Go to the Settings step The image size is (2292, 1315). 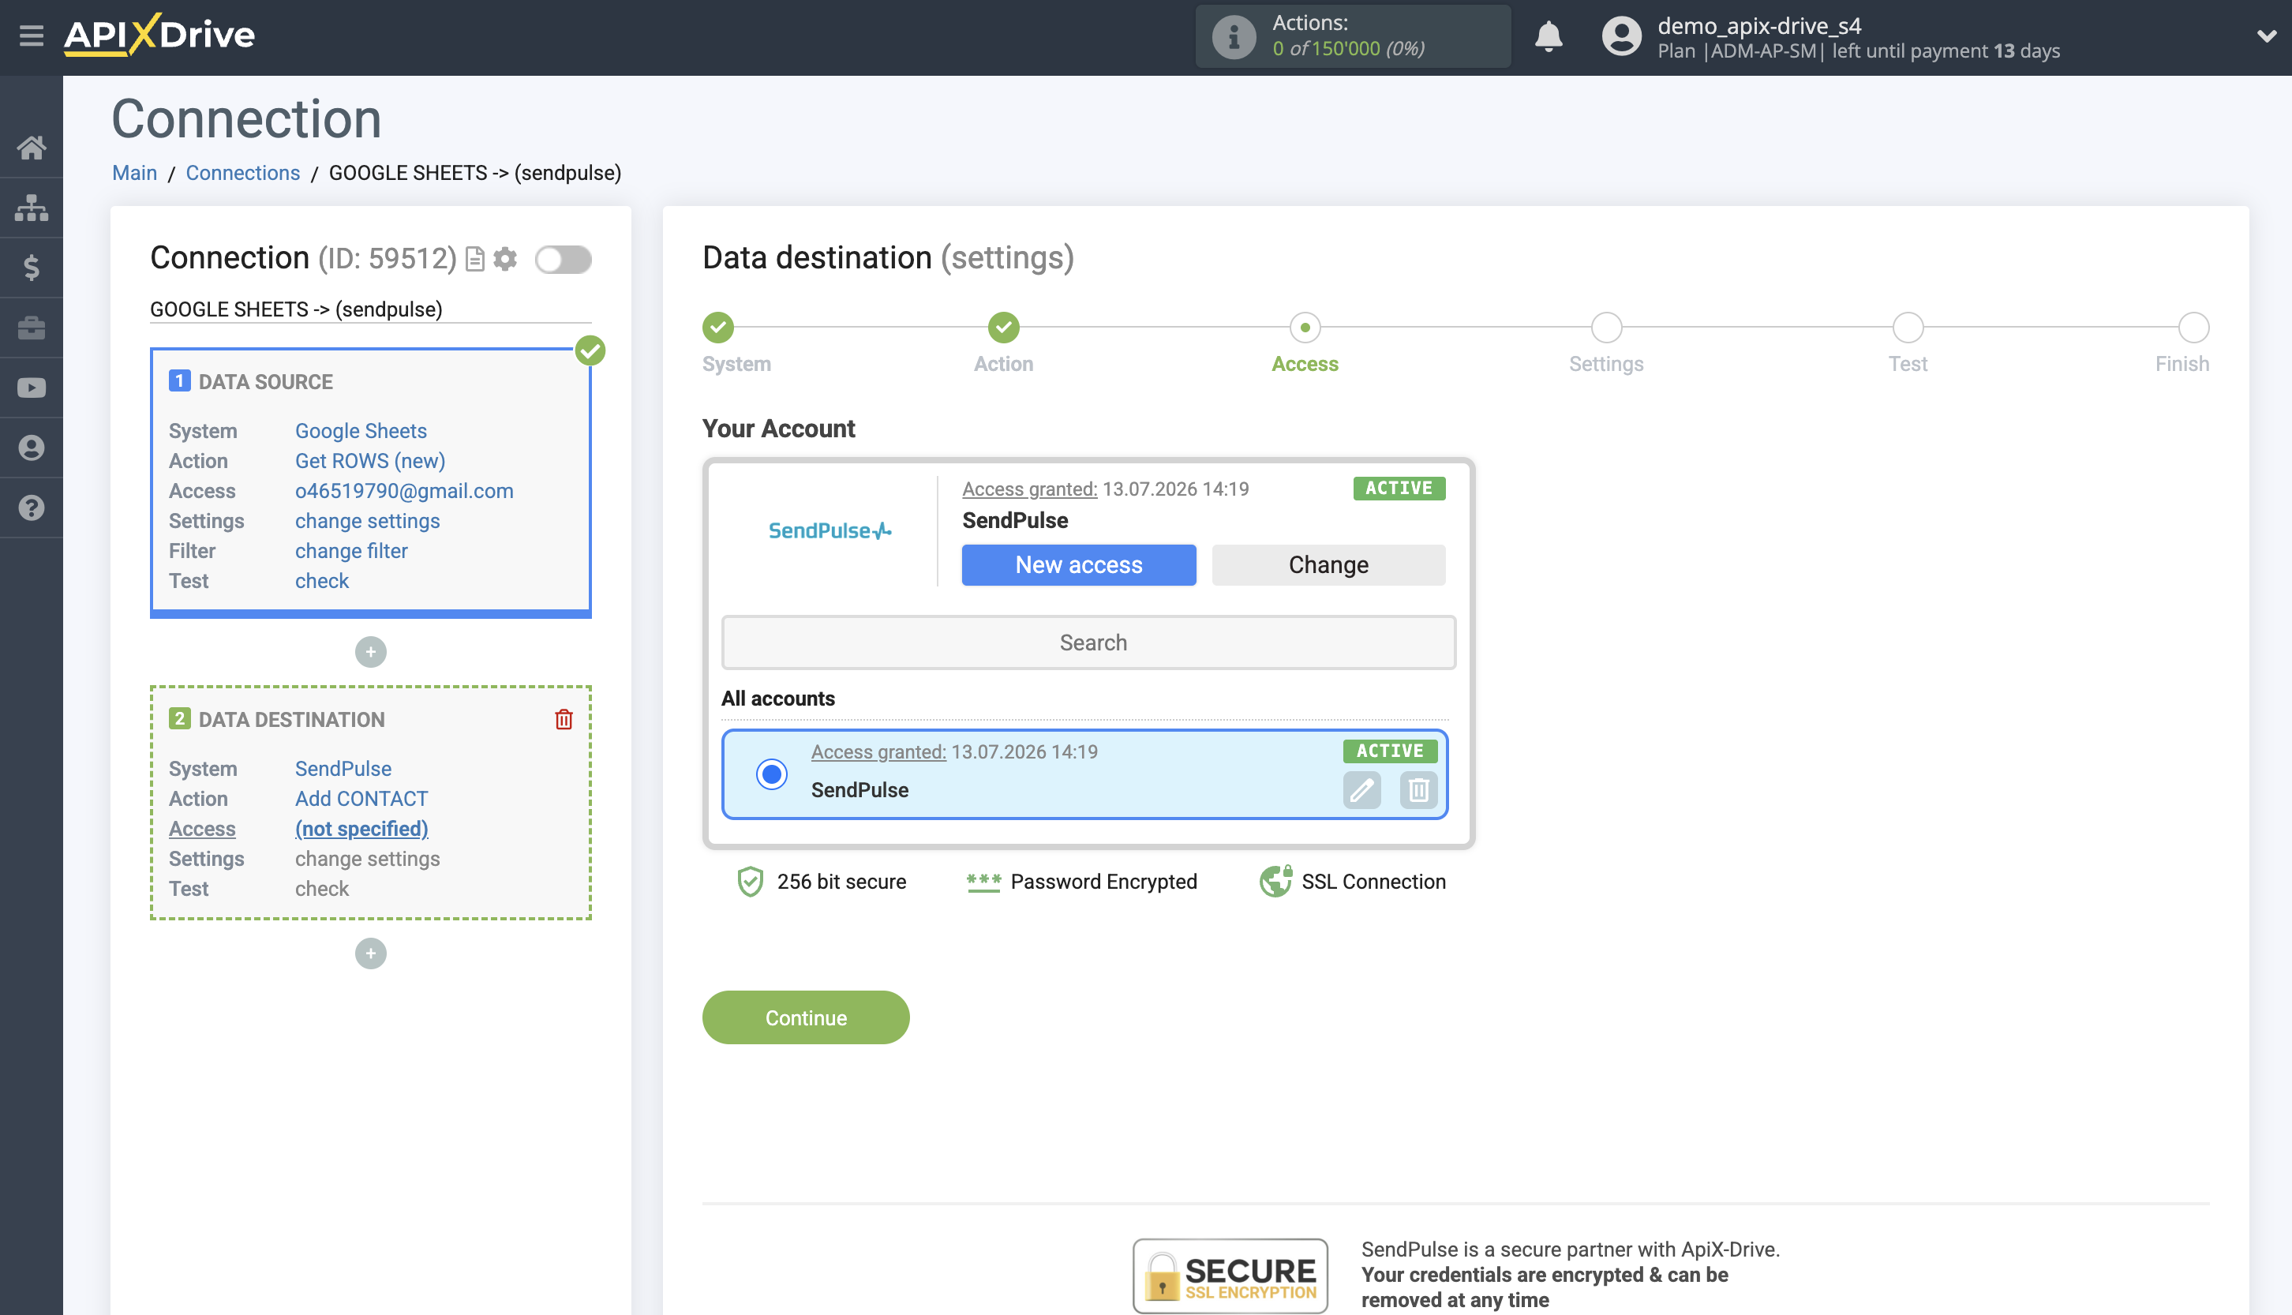point(1607,327)
